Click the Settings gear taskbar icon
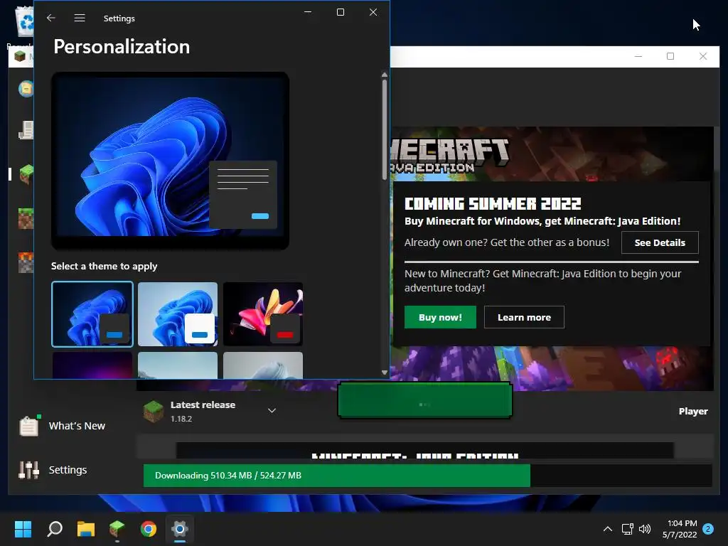This screenshot has height=546, width=728. tap(180, 529)
